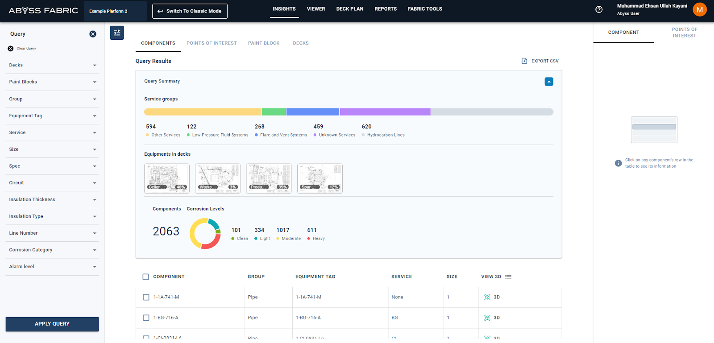
Task: Click the View 3D column list icon
Action: pyautogui.click(x=508, y=277)
